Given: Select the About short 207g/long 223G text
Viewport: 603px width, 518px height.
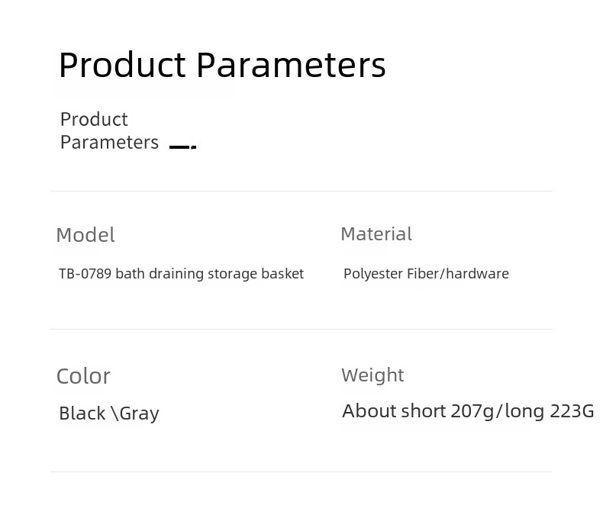Looking at the screenshot, I should [468, 411].
